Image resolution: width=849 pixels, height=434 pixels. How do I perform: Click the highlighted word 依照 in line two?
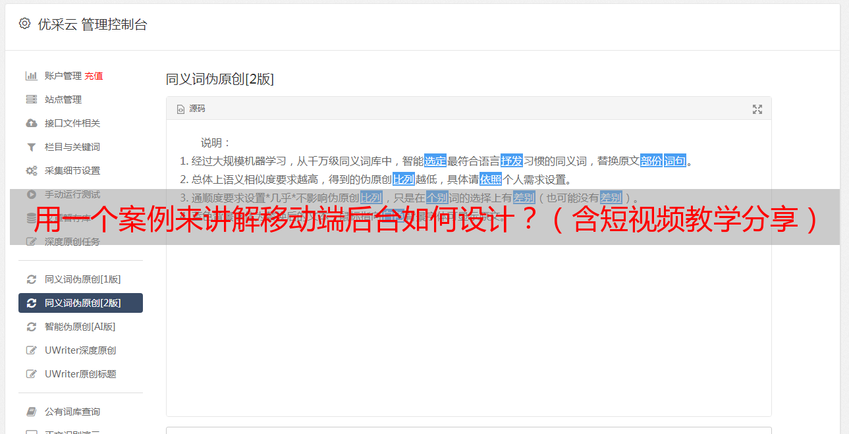pos(491,179)
